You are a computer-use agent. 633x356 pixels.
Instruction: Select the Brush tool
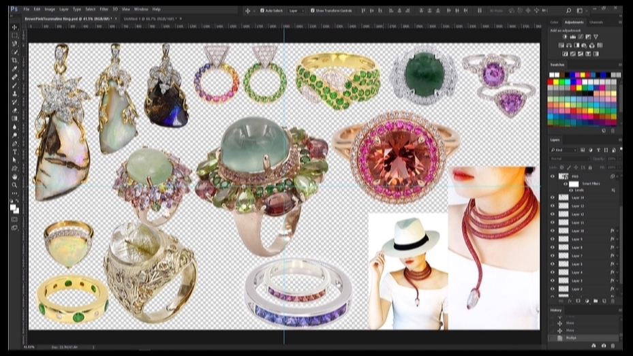[x=14, y=86]
